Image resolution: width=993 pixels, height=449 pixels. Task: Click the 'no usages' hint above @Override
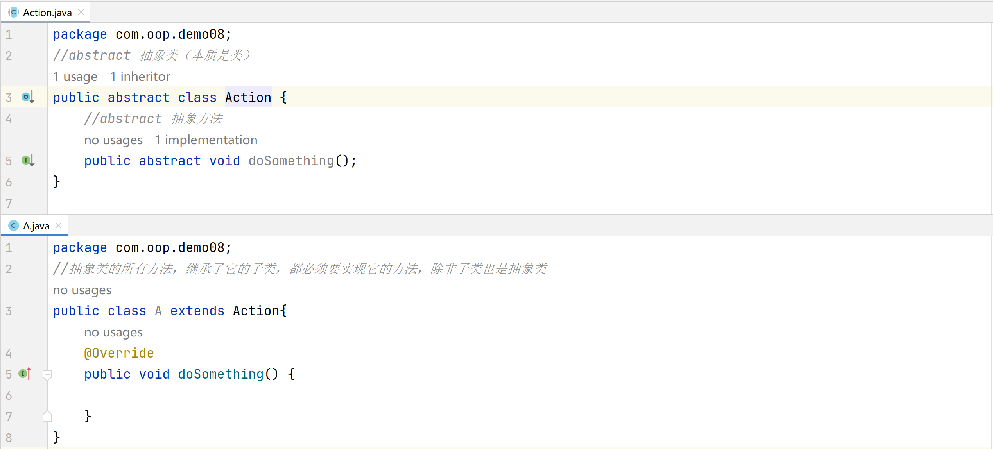tap(113, 332)
